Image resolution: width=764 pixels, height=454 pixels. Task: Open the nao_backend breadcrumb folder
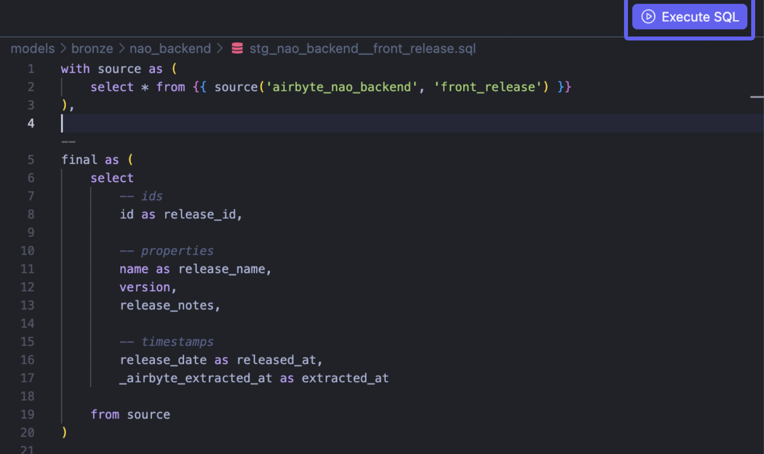(x=170, y=48)
